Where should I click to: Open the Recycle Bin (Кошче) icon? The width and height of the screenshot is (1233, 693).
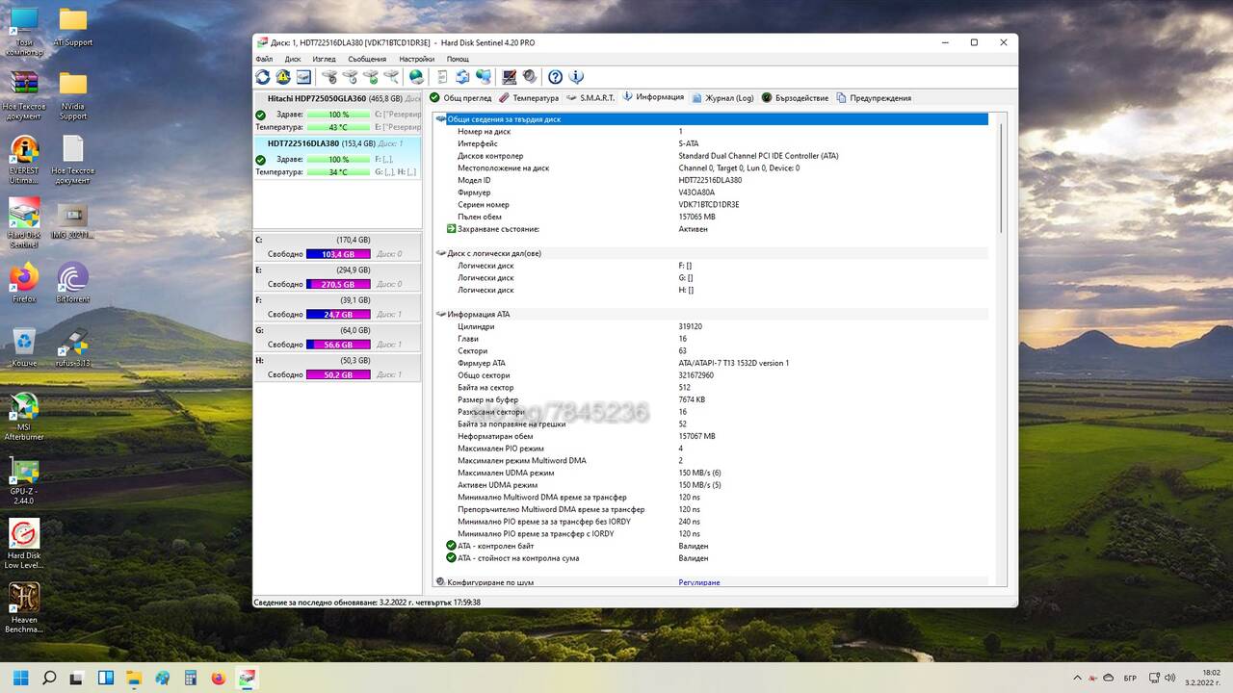24,346
